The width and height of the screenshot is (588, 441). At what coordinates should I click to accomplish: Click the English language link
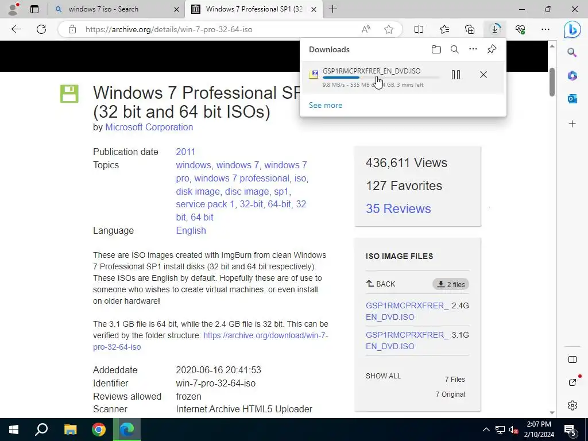pyautogui.click(x=191, y=231)
